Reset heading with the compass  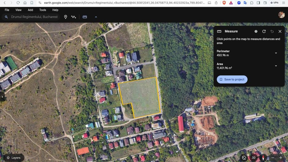pyautogui.click(x=263, y=158)
